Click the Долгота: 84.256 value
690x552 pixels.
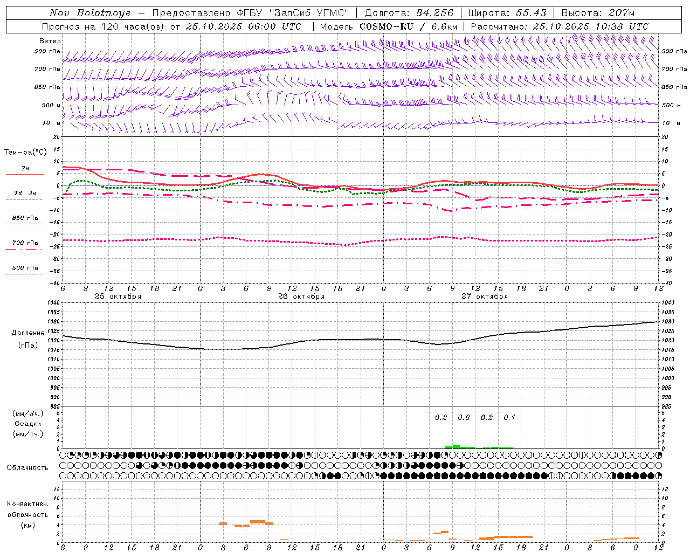point(410,13)
